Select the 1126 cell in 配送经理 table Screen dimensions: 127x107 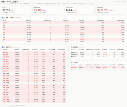[x=123, y=52]
